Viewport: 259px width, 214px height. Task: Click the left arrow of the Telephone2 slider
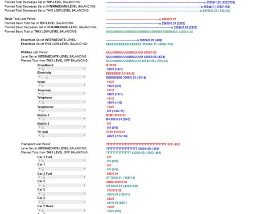coord(40,110)
